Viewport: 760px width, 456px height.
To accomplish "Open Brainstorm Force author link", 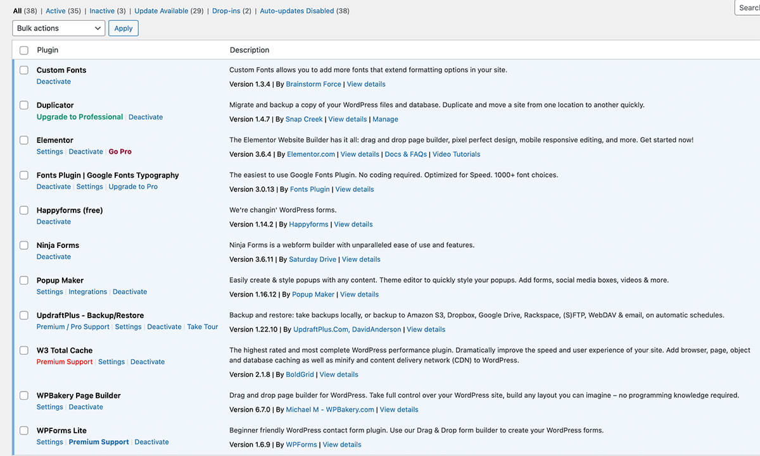I will [x=313, y=84].
